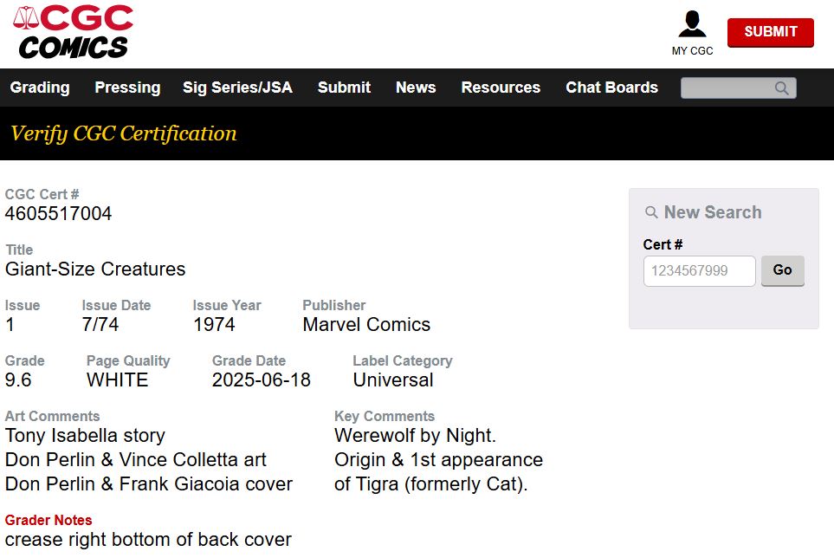
Task: Click the Key Comments label
Action: coord(384,416)
